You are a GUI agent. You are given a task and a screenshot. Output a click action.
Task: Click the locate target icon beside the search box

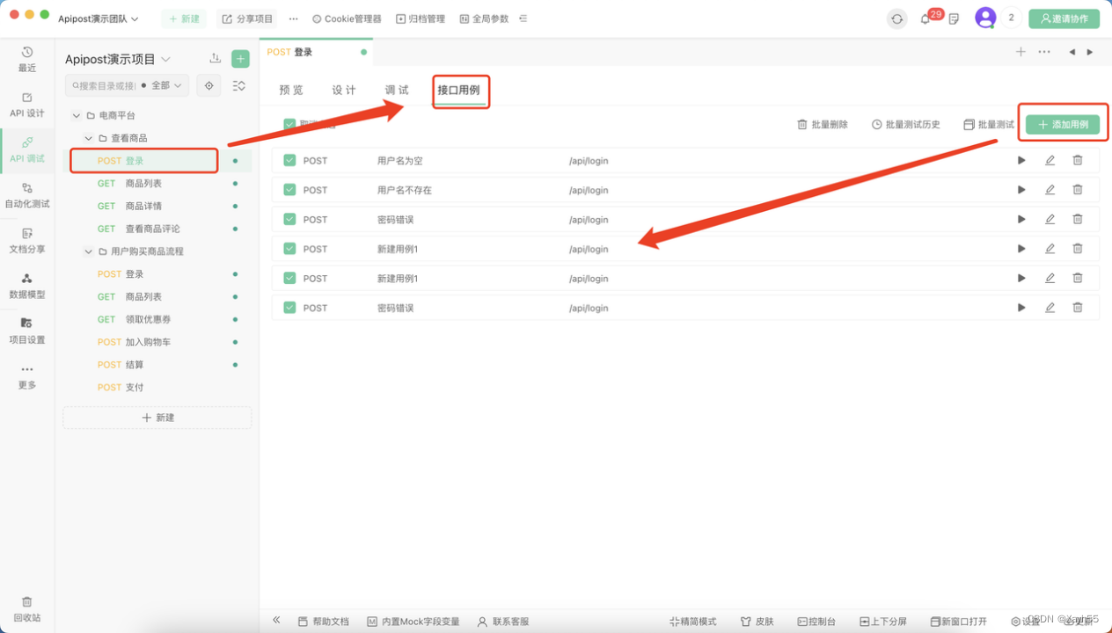208,85
